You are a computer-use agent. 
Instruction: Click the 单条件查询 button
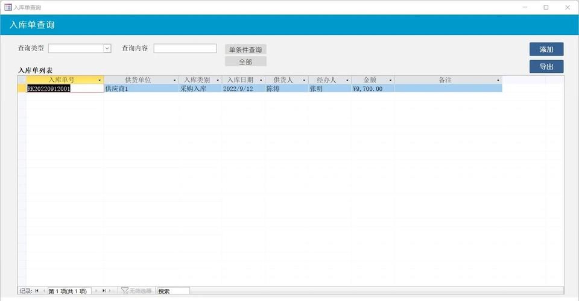click(245, 49)
